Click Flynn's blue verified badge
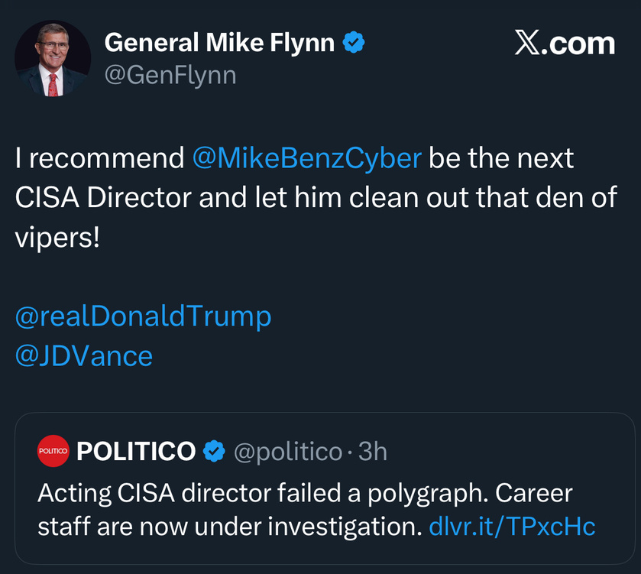 click(352, 43)
